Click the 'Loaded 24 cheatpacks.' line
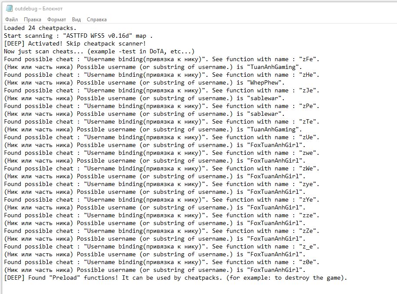The width and height of the screenshot is (397, 294). click(x=40, y=28)
